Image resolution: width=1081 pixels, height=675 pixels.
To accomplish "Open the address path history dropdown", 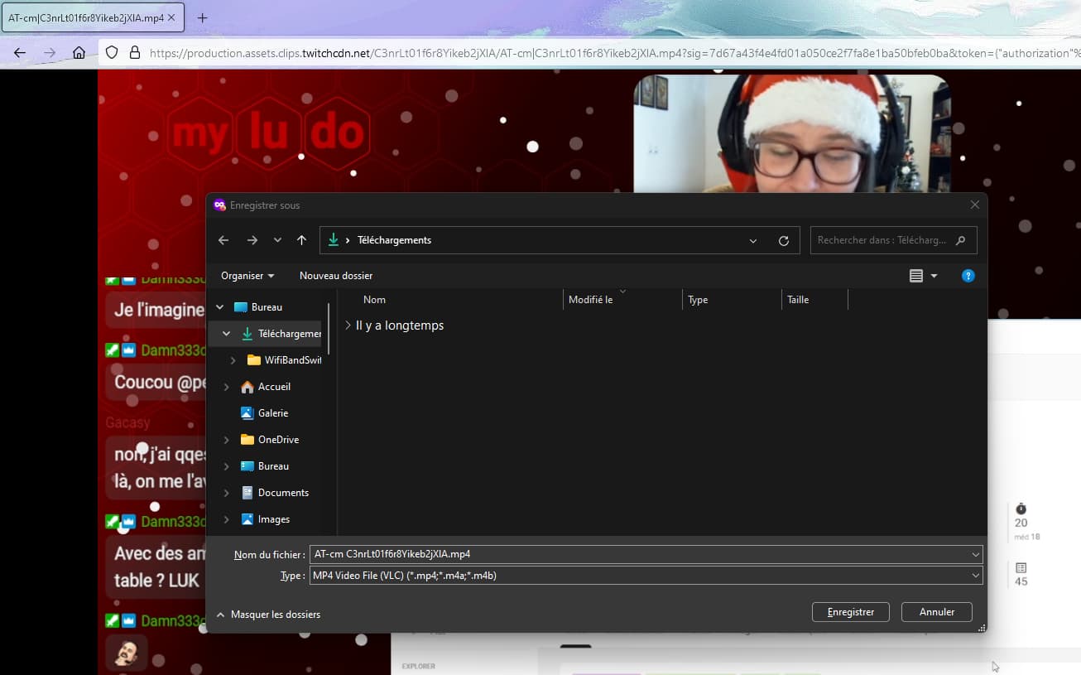I will click(753, 241).
